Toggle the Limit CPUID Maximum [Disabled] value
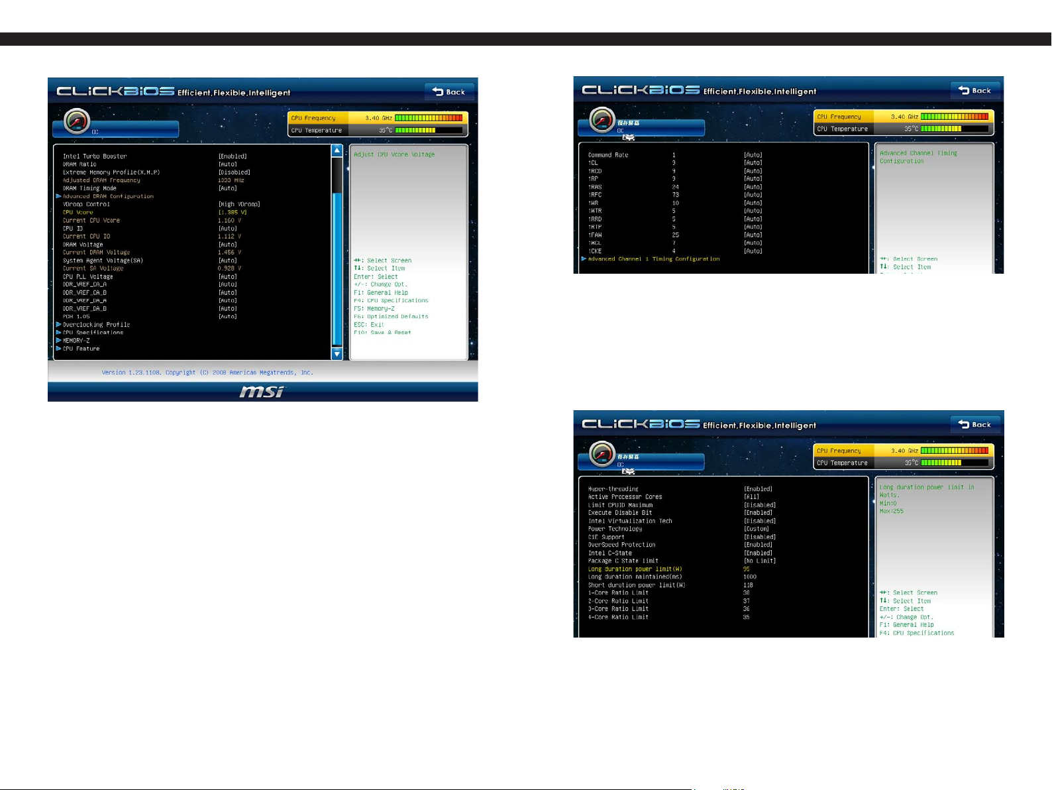 click(x=760, y=505)
